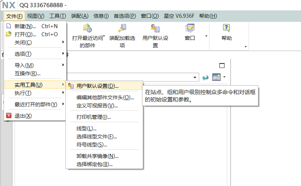This screenshot has width=301, height=186.
Task: Click the landscape picture icon
Action: [216, 77]
